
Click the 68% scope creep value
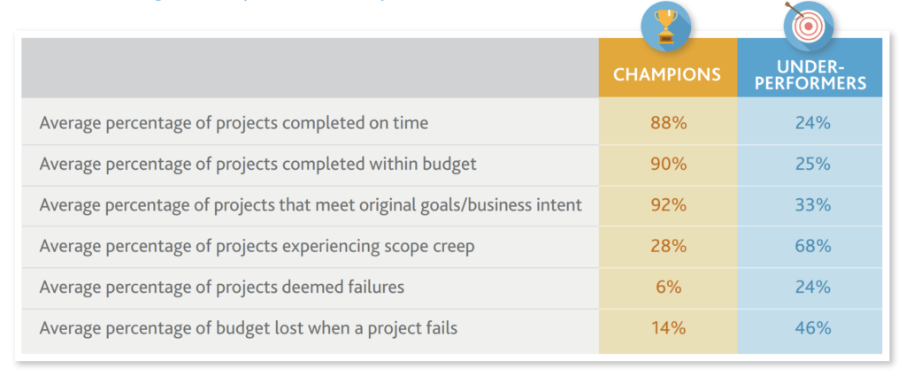pyautogui.click(x=812, y=246)
